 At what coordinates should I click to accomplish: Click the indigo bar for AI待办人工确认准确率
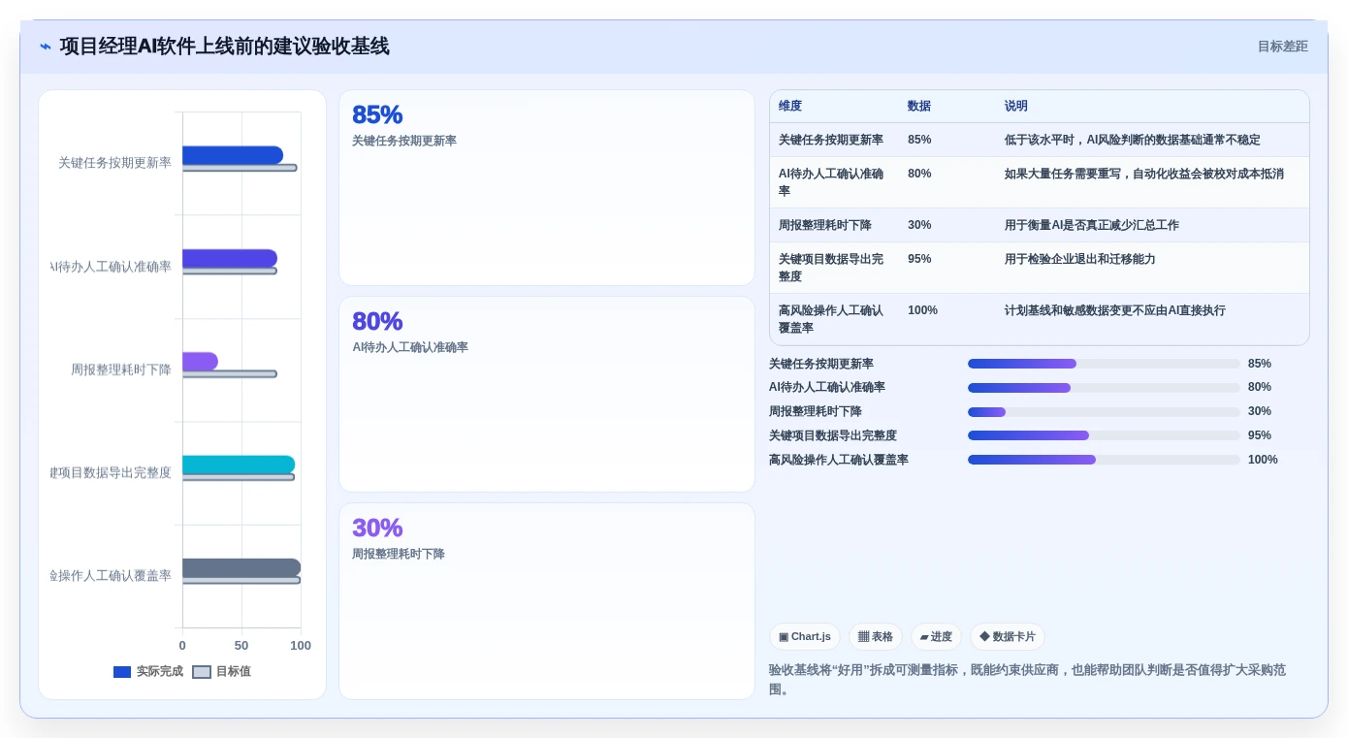(230, 258)
